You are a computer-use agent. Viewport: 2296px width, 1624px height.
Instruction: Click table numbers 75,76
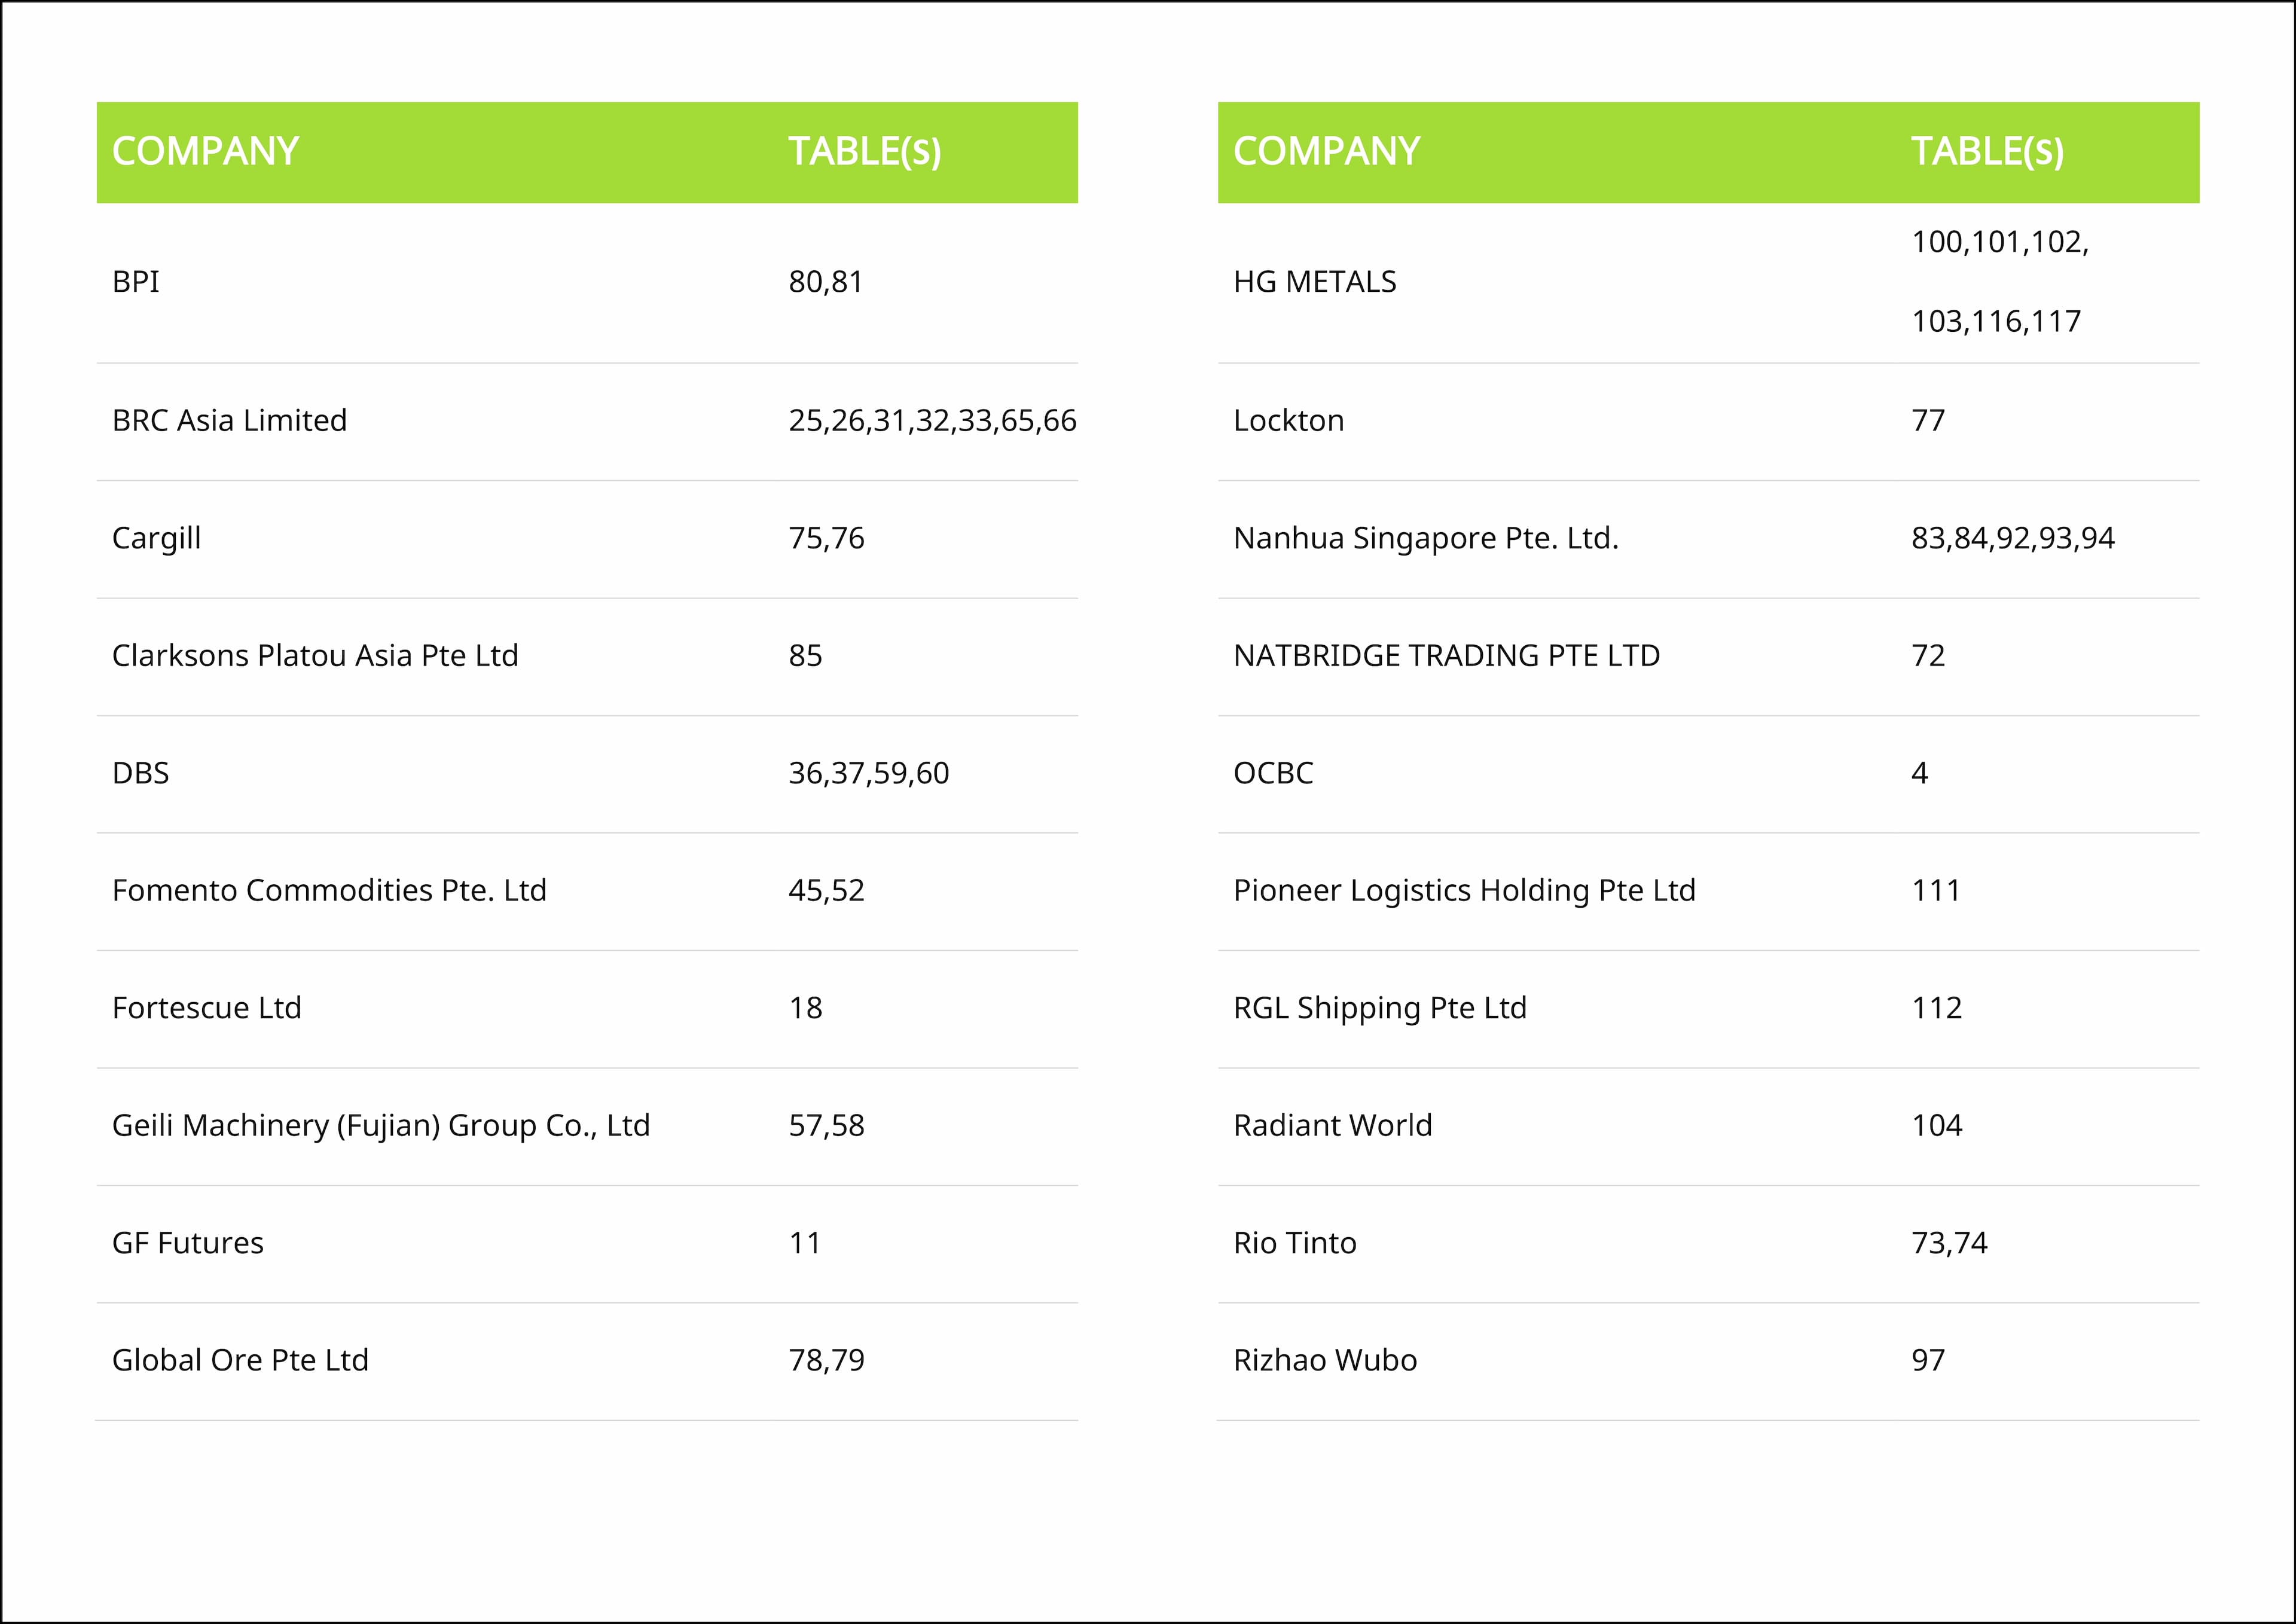tap(826, 539)
